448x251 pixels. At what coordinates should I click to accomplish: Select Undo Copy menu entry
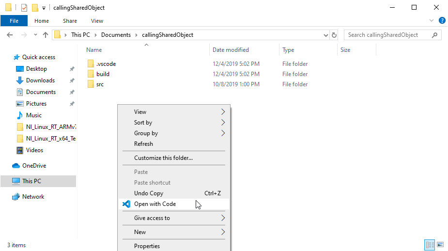(x=149, y=193)
